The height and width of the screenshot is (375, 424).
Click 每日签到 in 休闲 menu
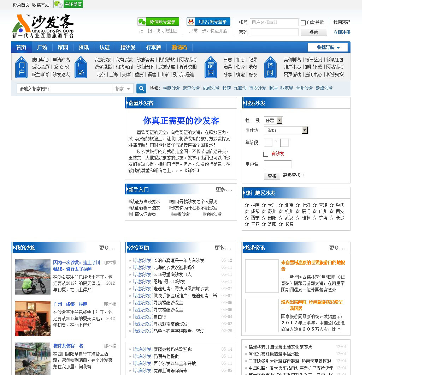tap(314, 60)
